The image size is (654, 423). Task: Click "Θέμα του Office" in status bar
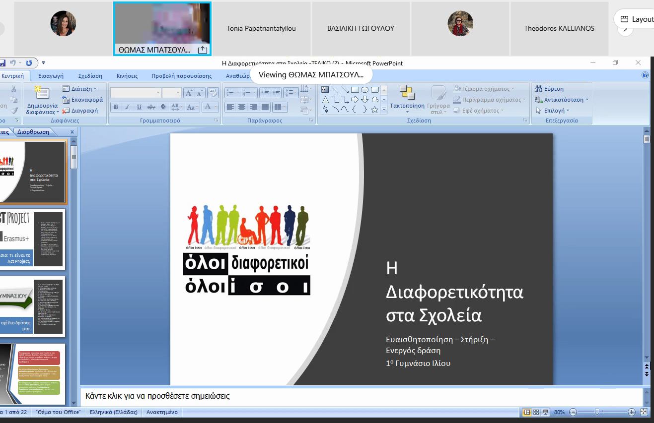59,412
